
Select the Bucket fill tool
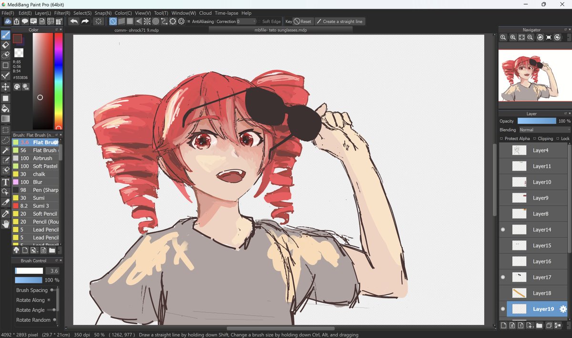coord(6,109)
